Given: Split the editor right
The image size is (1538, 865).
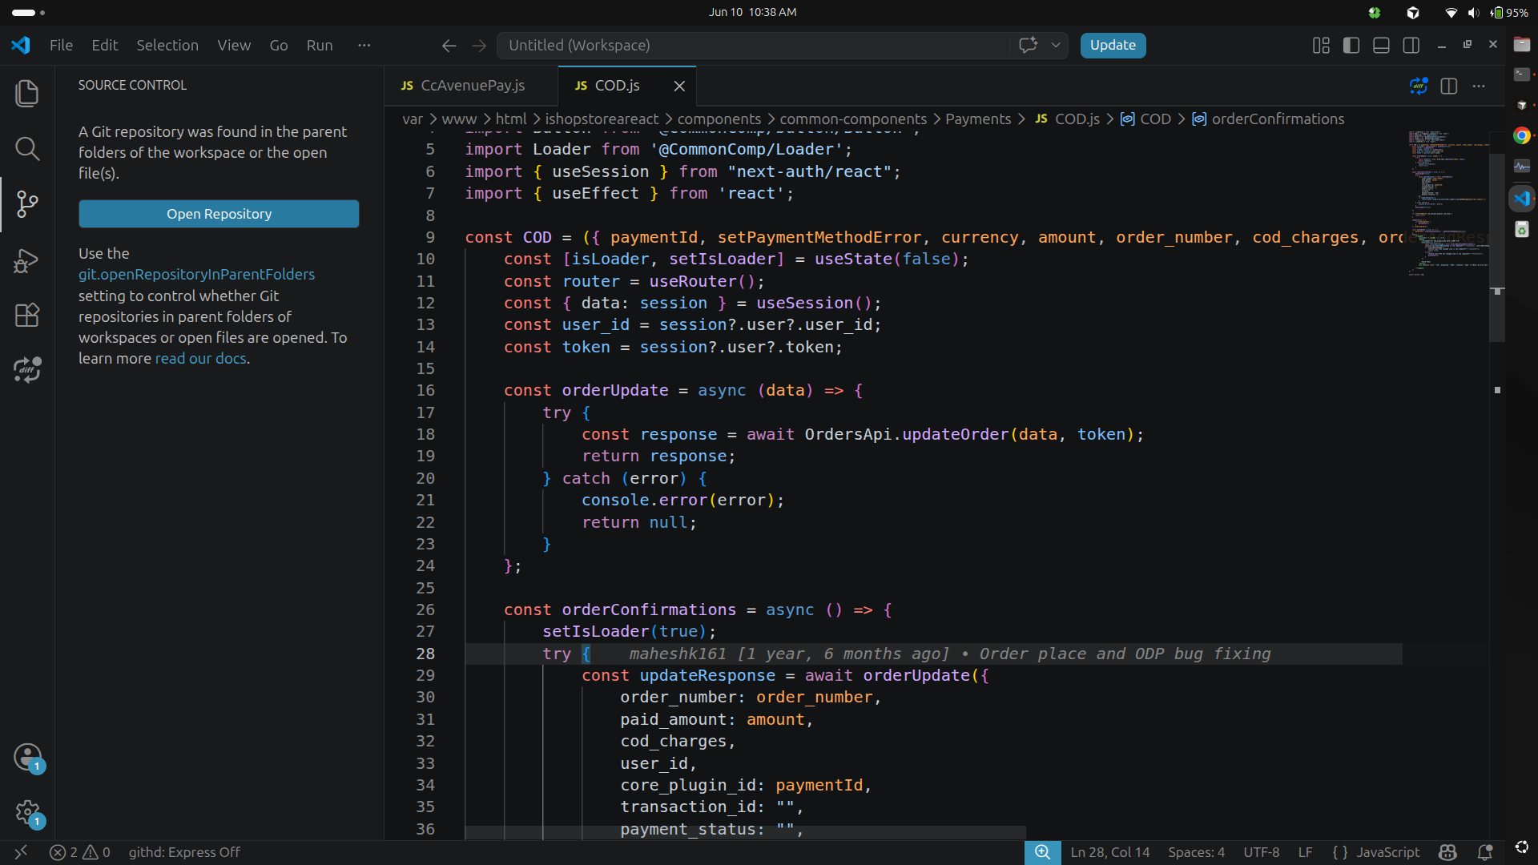Looking at the screenshot, I should 1449,86.
